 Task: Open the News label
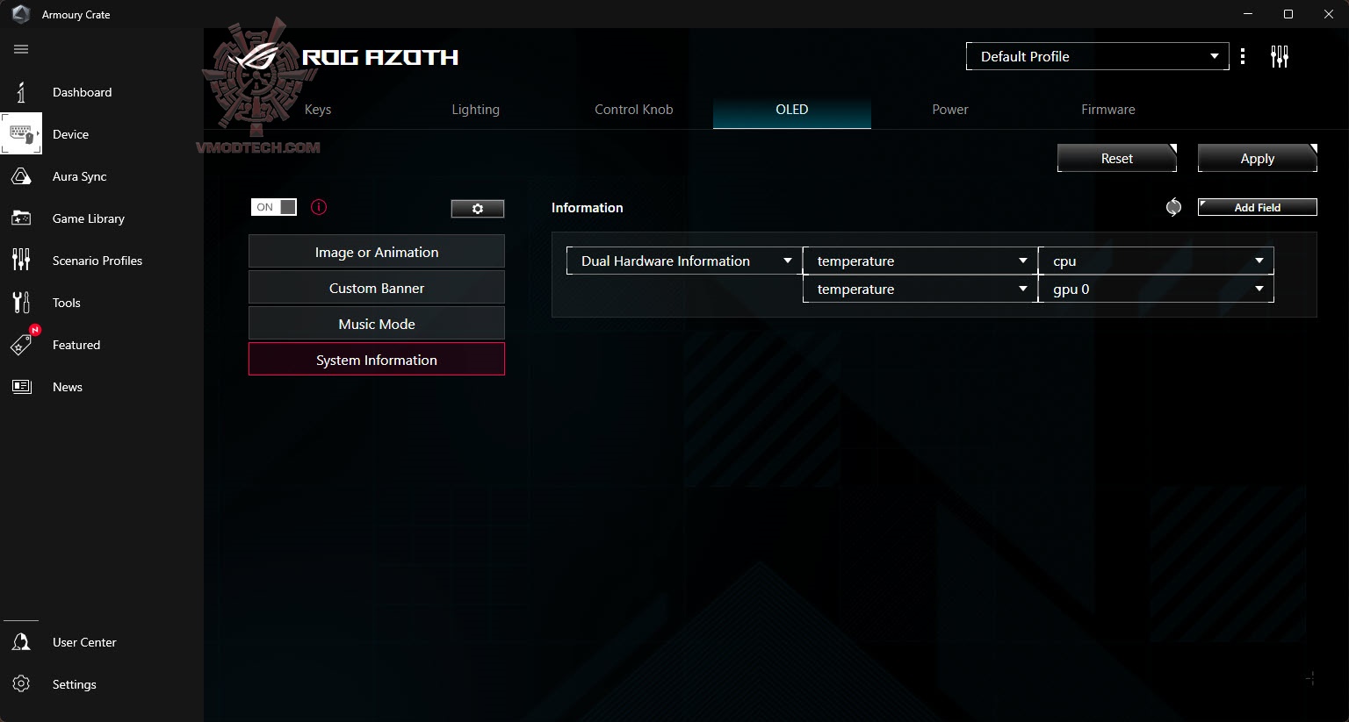68,387
